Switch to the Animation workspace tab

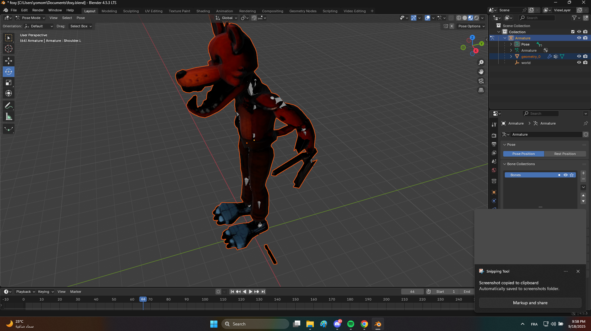pos(224,11)
